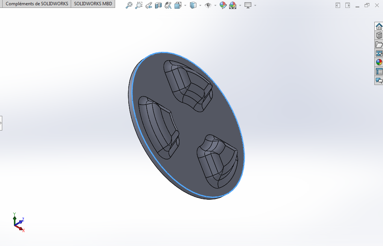Click the Apply Scene icon

(233, 5)
